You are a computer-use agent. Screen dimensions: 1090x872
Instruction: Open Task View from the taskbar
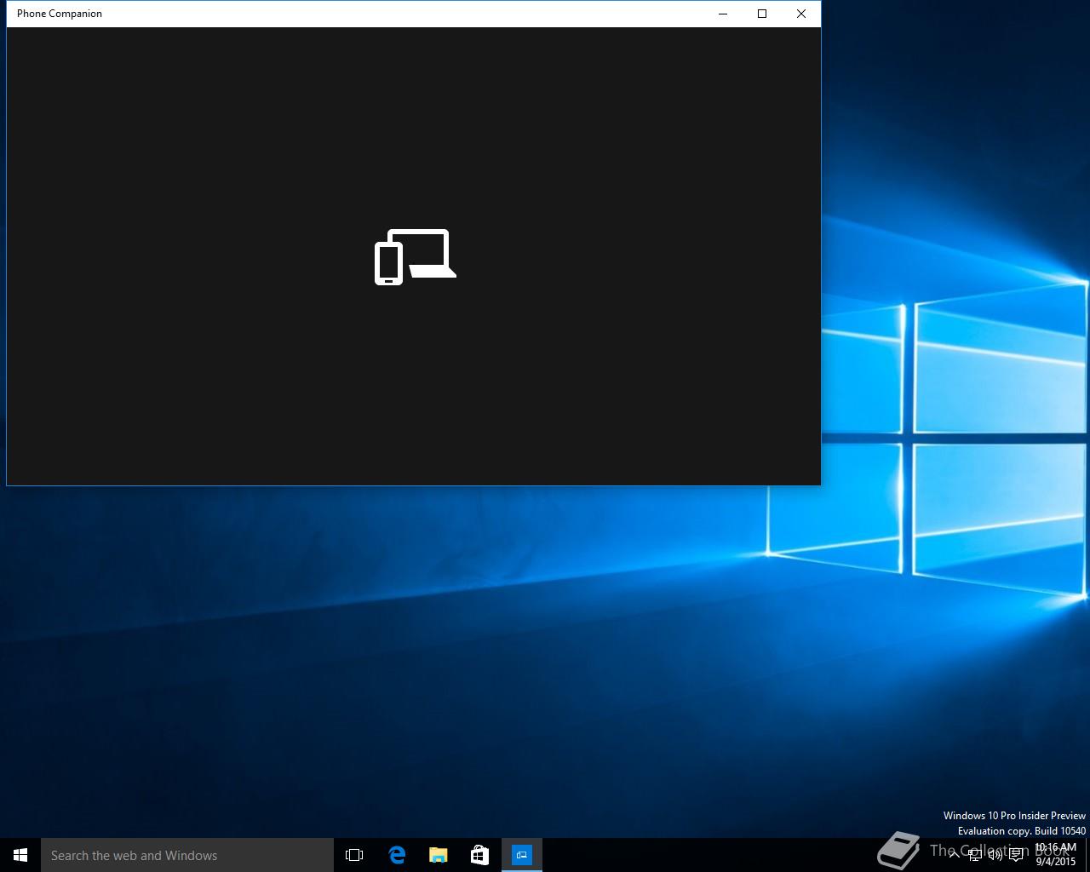[354, 855]
